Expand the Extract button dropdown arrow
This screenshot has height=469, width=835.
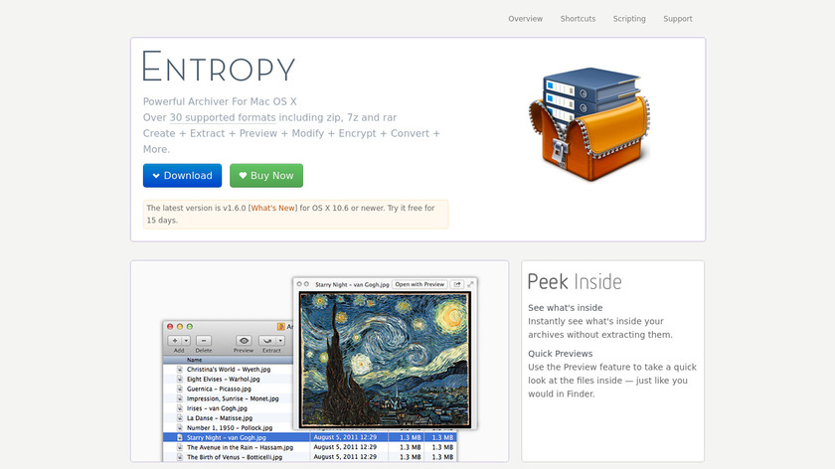coord(279,341)
